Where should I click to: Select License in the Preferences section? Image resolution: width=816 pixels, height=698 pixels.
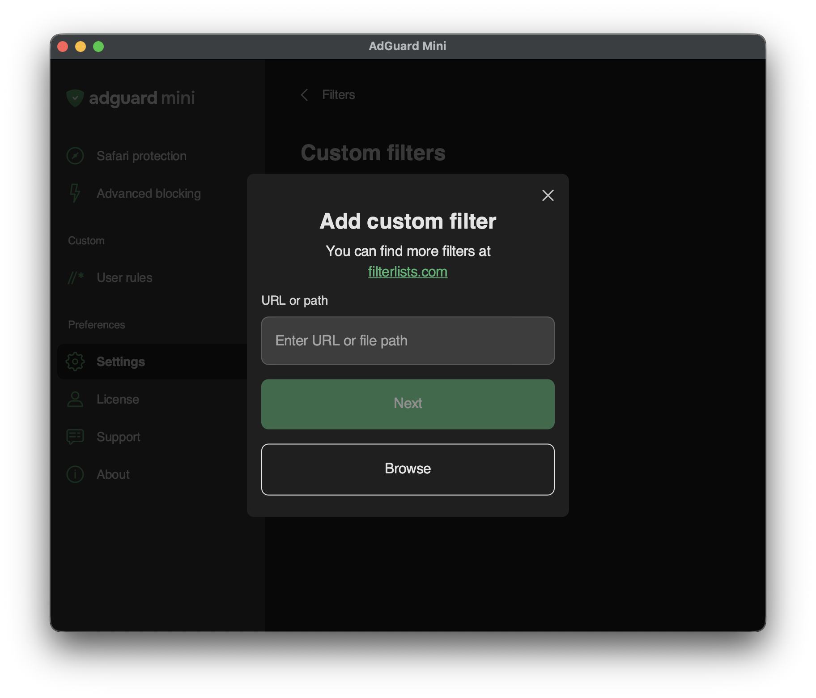click(117, 399)
